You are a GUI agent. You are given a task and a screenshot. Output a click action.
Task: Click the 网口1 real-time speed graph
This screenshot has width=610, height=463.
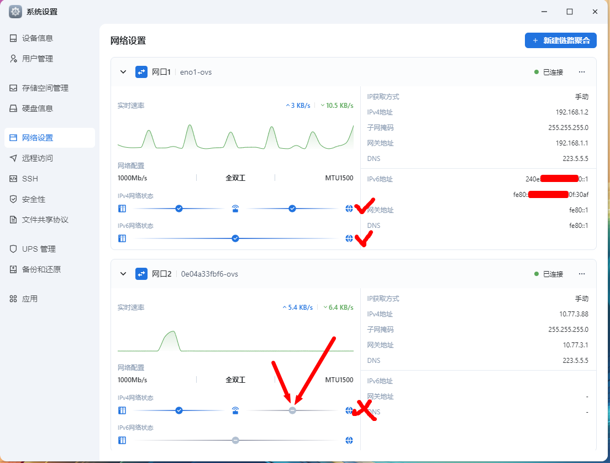coord(235,137)
